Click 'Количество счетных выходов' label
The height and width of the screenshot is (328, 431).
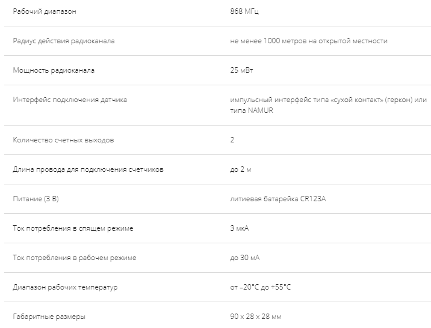[x=63, y=140]
